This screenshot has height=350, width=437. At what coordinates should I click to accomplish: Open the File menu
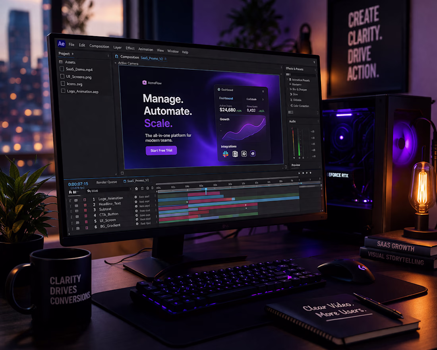click(72, 45)
